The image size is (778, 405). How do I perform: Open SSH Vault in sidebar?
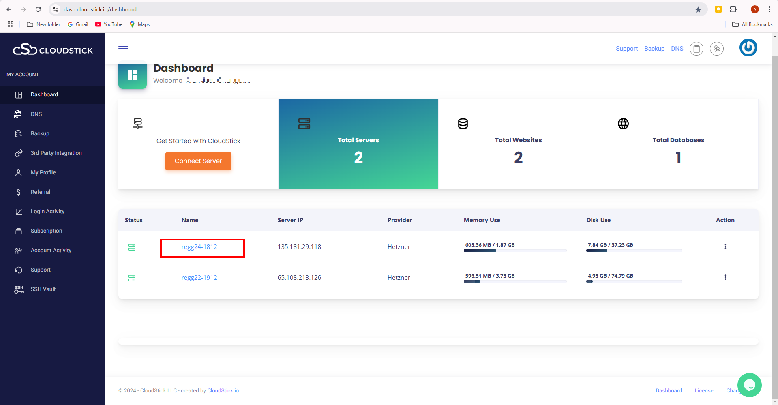(43, 289)
